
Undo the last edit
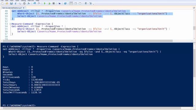pyautogui.click(x=35, y=3)
